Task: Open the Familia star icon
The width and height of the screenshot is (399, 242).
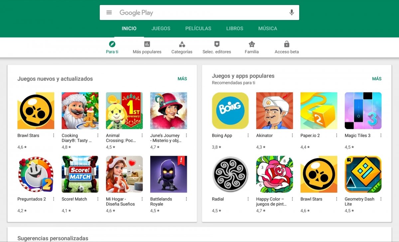Action: click(252, 44)
